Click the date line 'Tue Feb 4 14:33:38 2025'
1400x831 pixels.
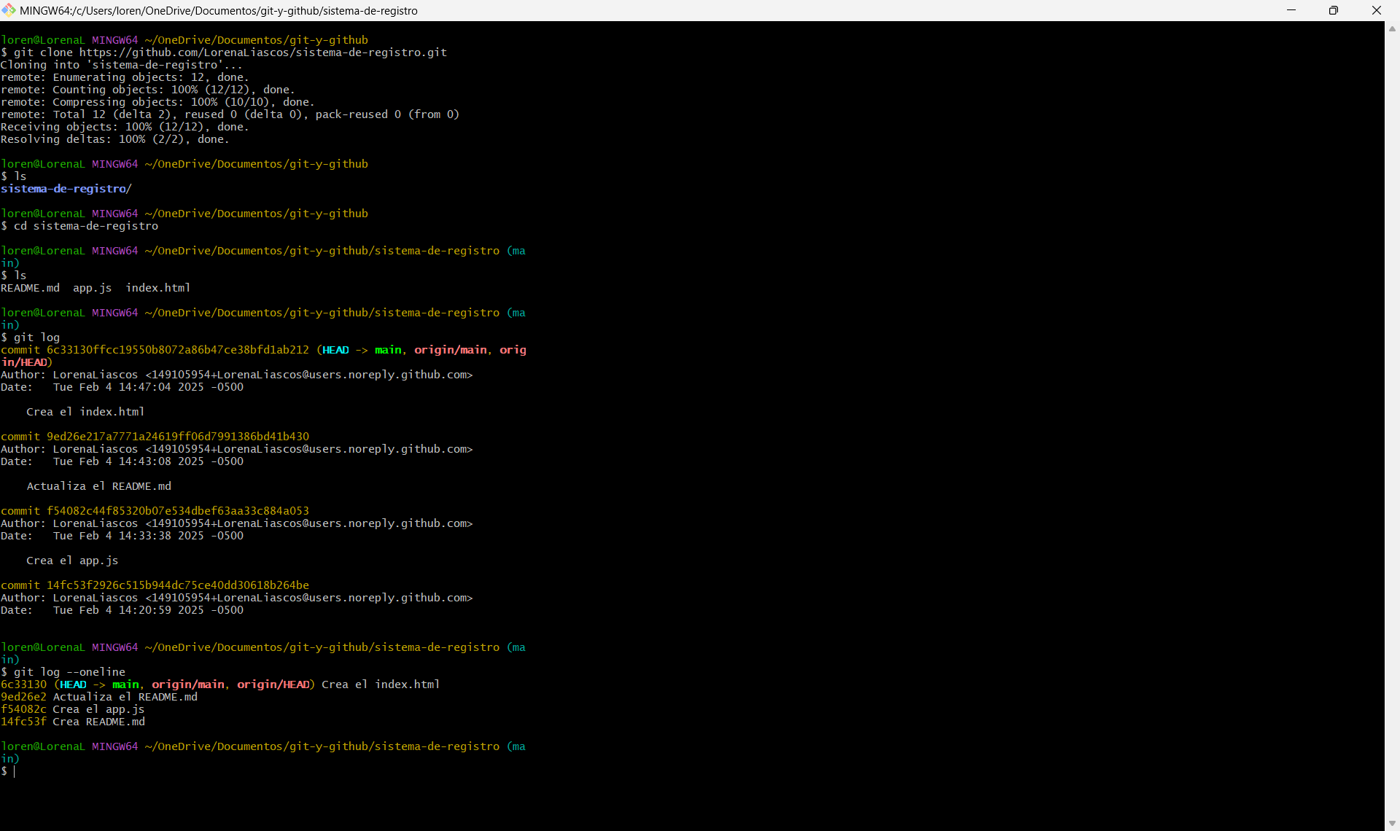point(128,536)
